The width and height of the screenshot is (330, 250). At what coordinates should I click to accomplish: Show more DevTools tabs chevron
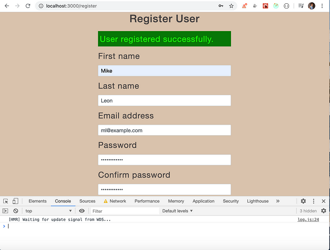tap(278, 201)
